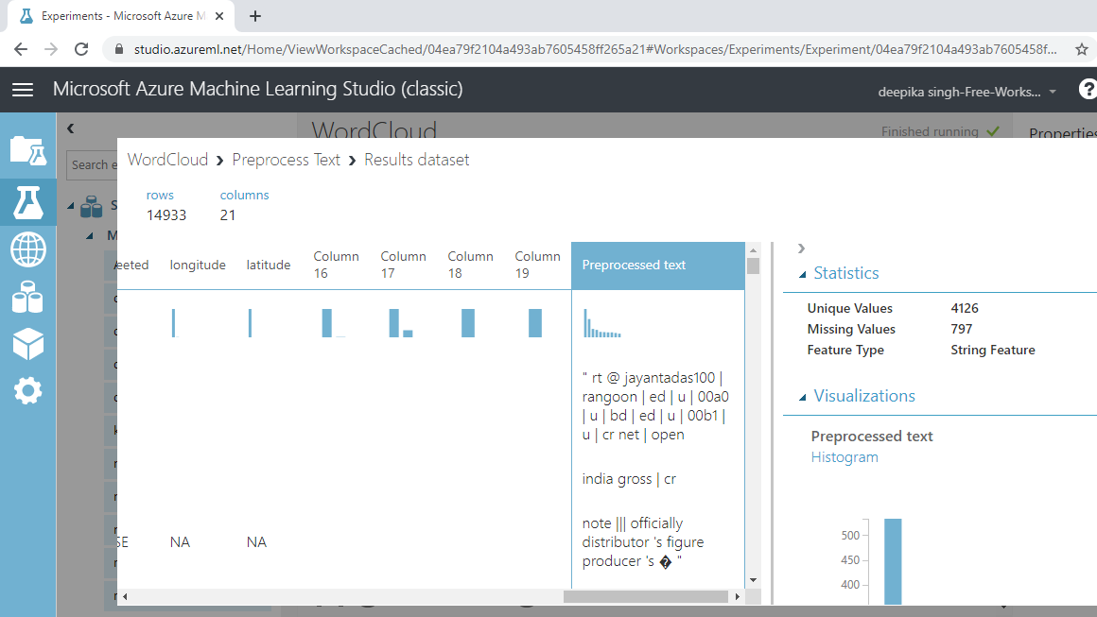The height and width of the screenshot is (617, 1097).
Task: Click the module search box
Action: coord(93,165)
